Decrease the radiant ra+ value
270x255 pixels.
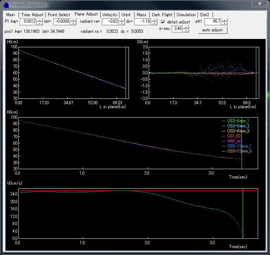coord(122,23)
